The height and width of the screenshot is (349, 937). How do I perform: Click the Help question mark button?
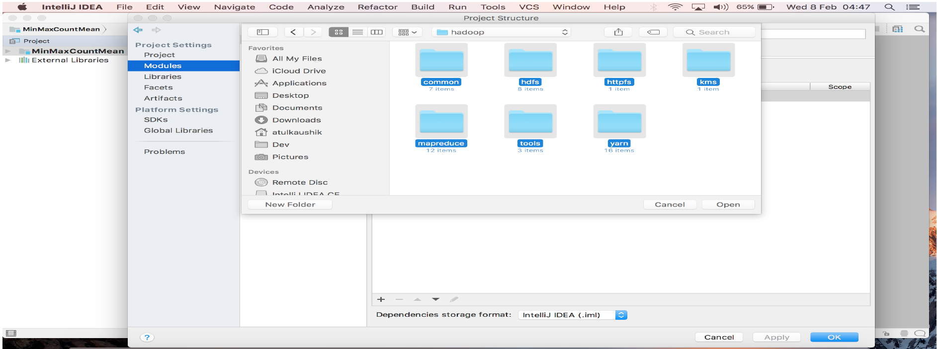point(147,338)
